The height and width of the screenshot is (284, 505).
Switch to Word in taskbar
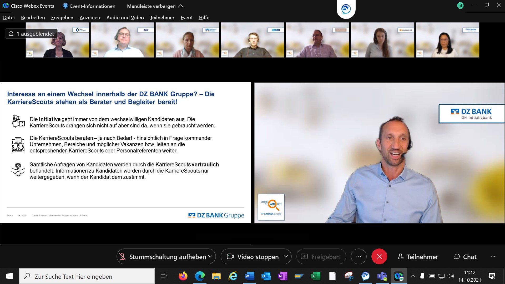click(249, 276)
